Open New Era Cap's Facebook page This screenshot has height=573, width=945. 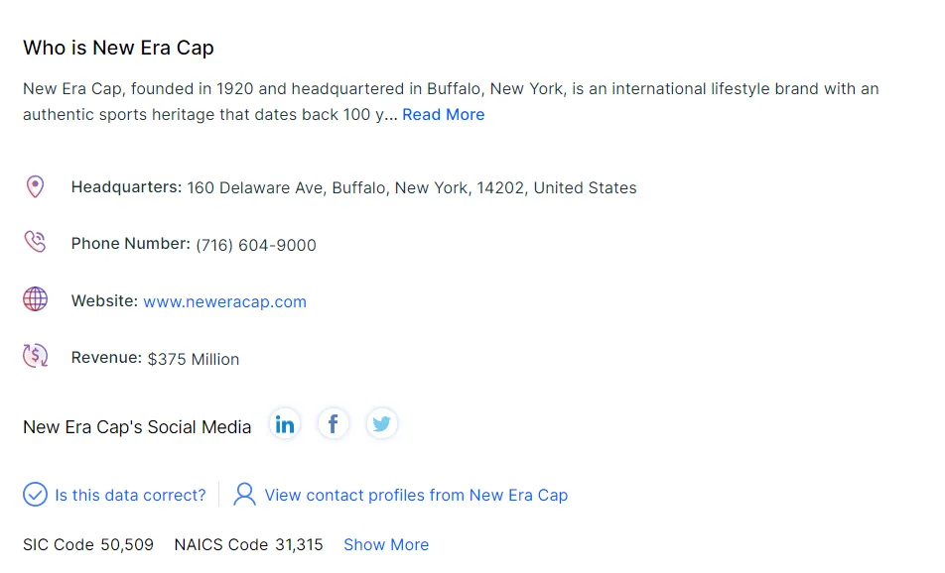[334, 425]
